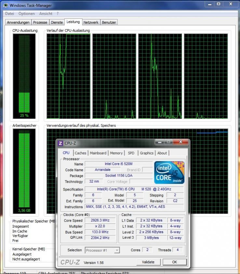Click the Name field Intel Core i5 520M

(119, 164)
